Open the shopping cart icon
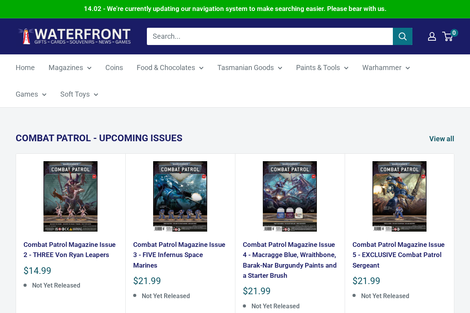 pyautogui.click(x=447, y=36)
